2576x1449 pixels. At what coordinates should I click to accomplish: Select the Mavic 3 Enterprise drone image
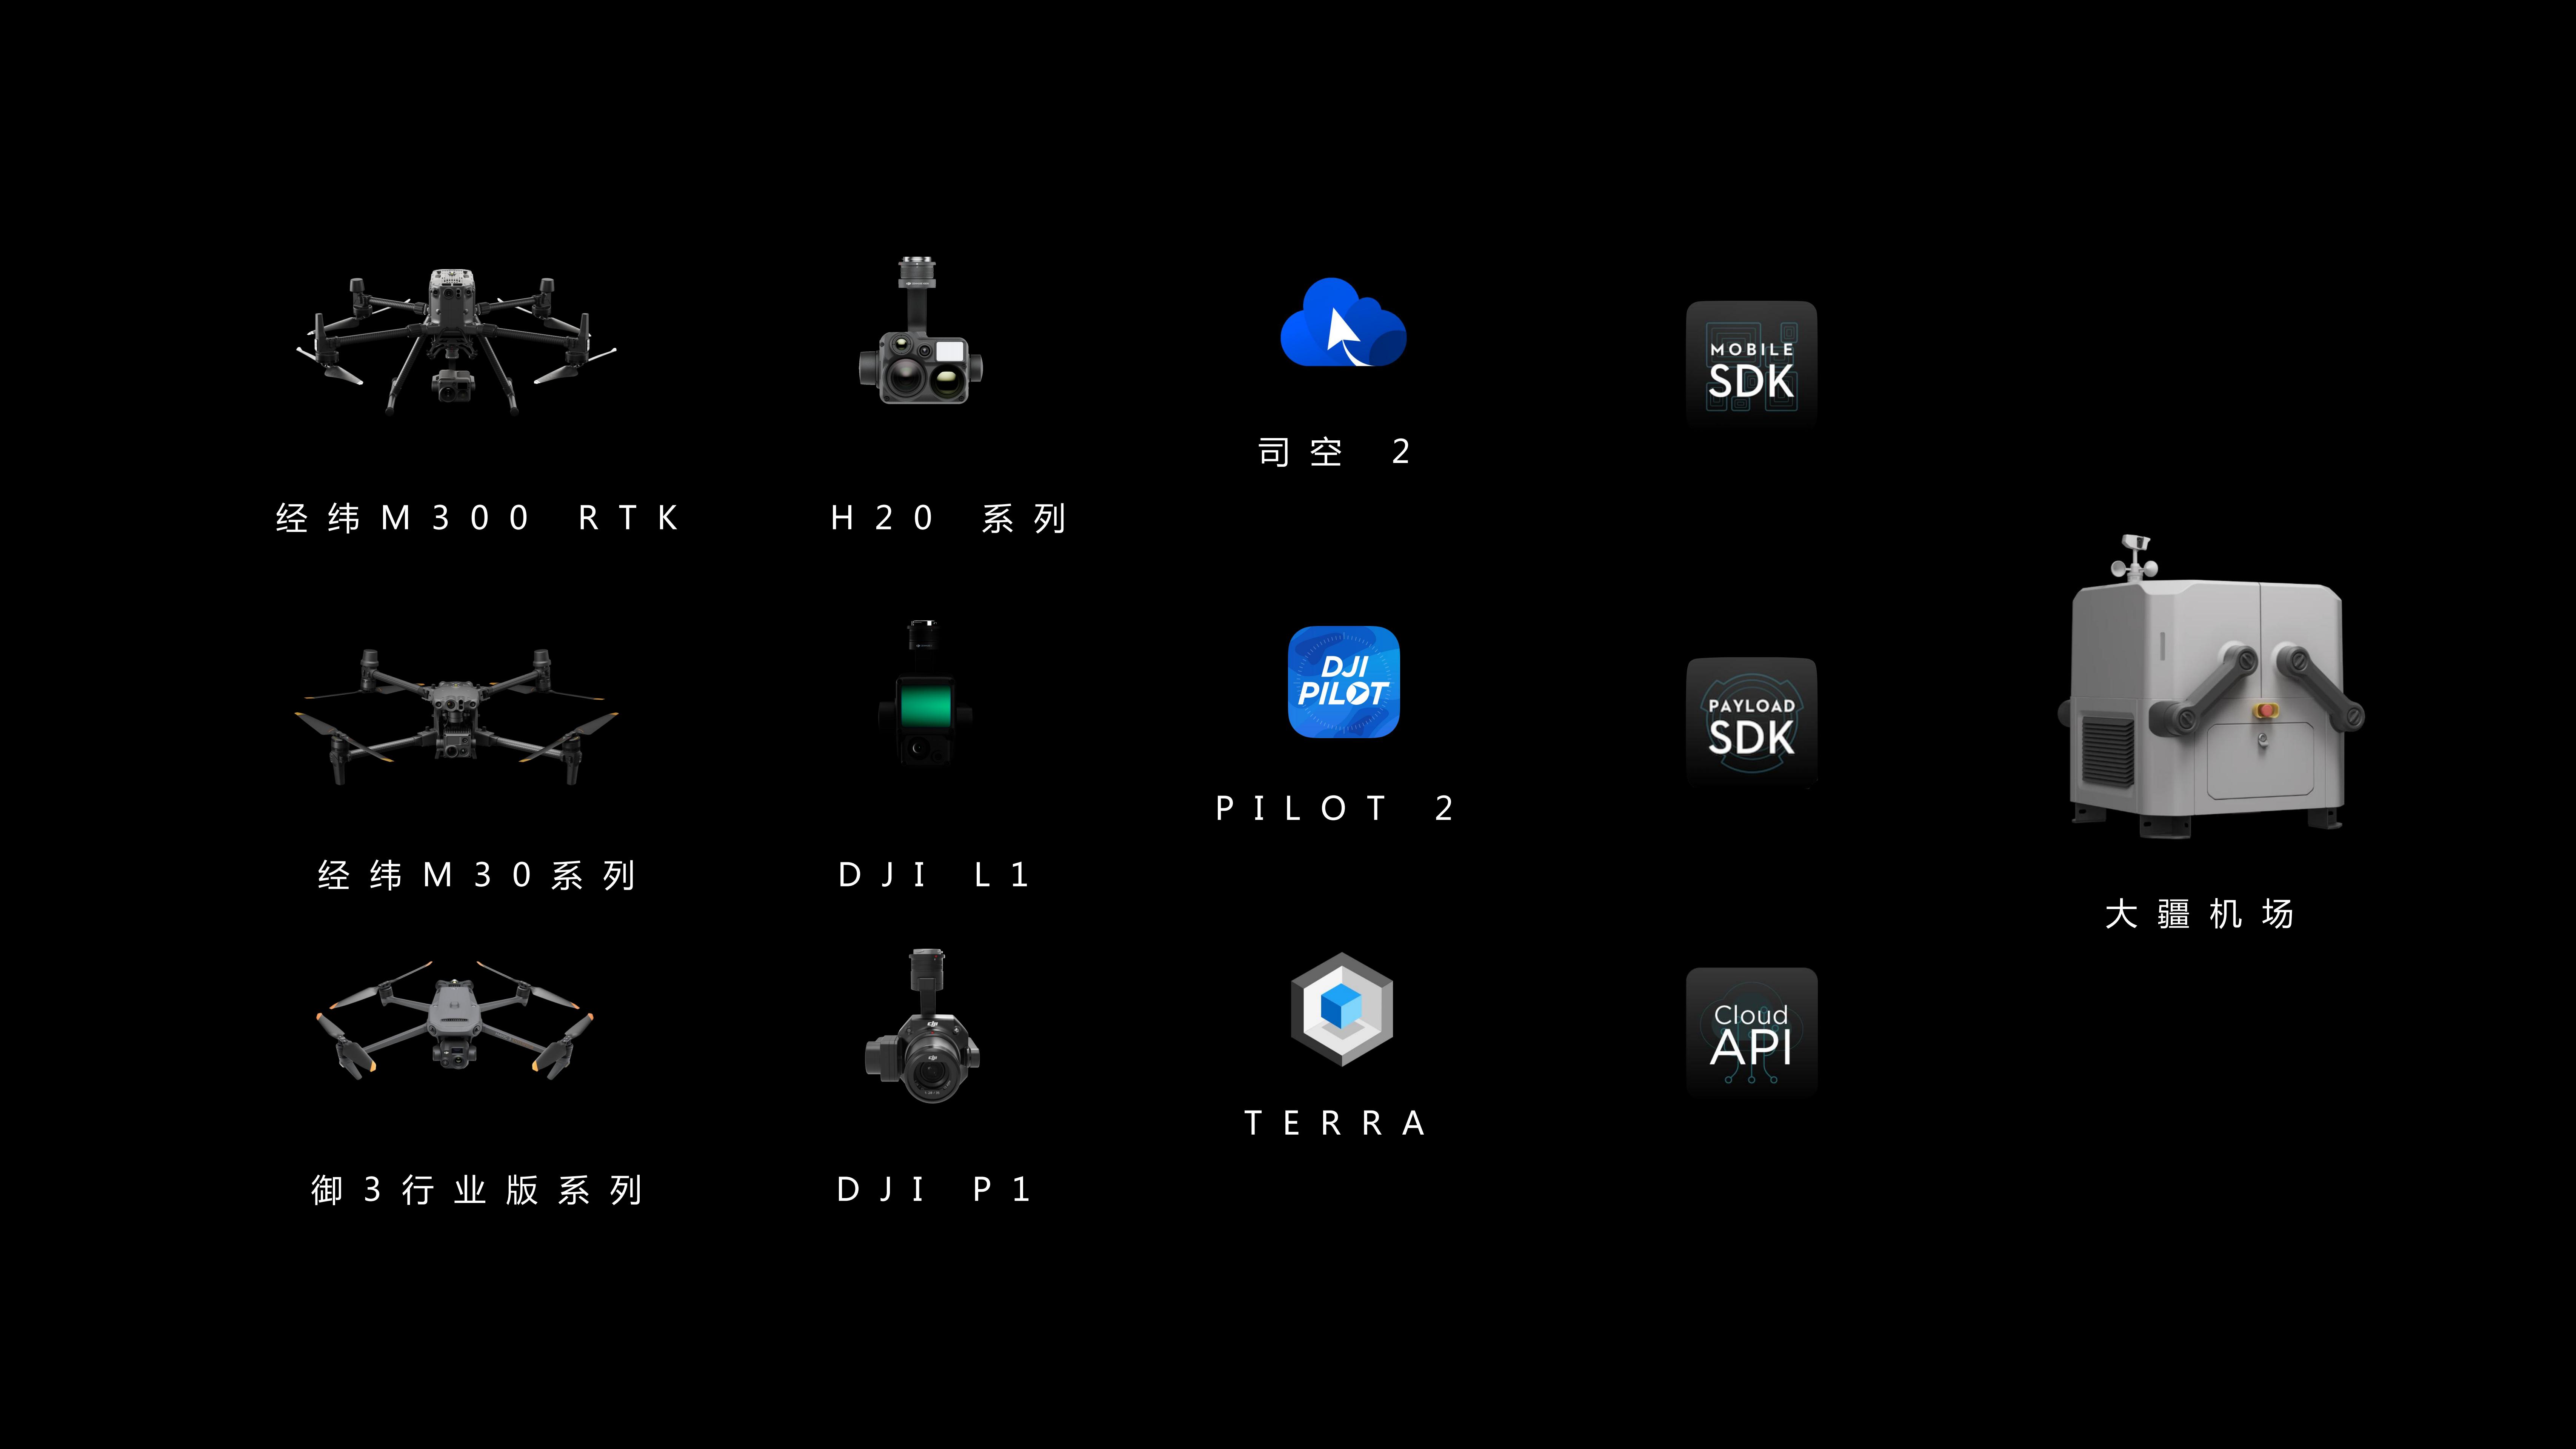point(455,1020)
